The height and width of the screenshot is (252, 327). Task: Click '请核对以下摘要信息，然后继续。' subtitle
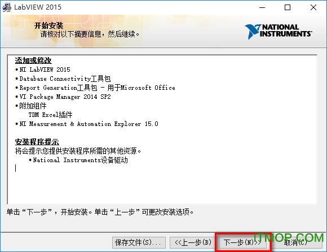point(90,34)
